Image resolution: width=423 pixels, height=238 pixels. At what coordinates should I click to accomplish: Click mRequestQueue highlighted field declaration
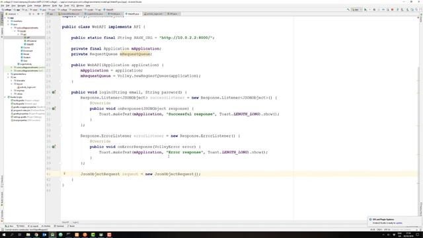click(135, 54)
